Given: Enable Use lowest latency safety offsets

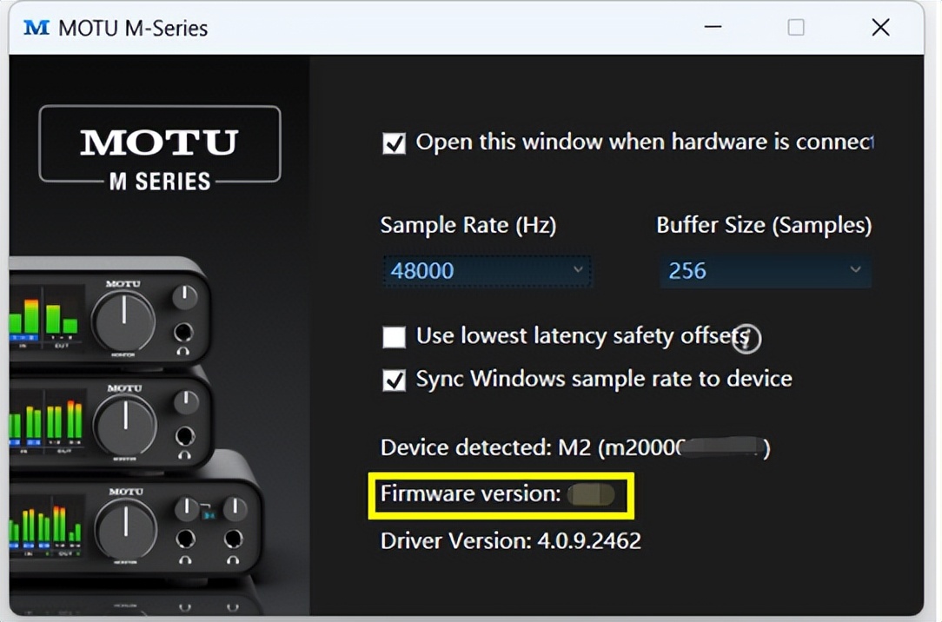Looking at the screenshot, I should pos(393,336).
